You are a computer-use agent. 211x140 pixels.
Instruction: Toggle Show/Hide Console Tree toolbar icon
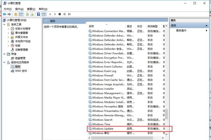21,14
